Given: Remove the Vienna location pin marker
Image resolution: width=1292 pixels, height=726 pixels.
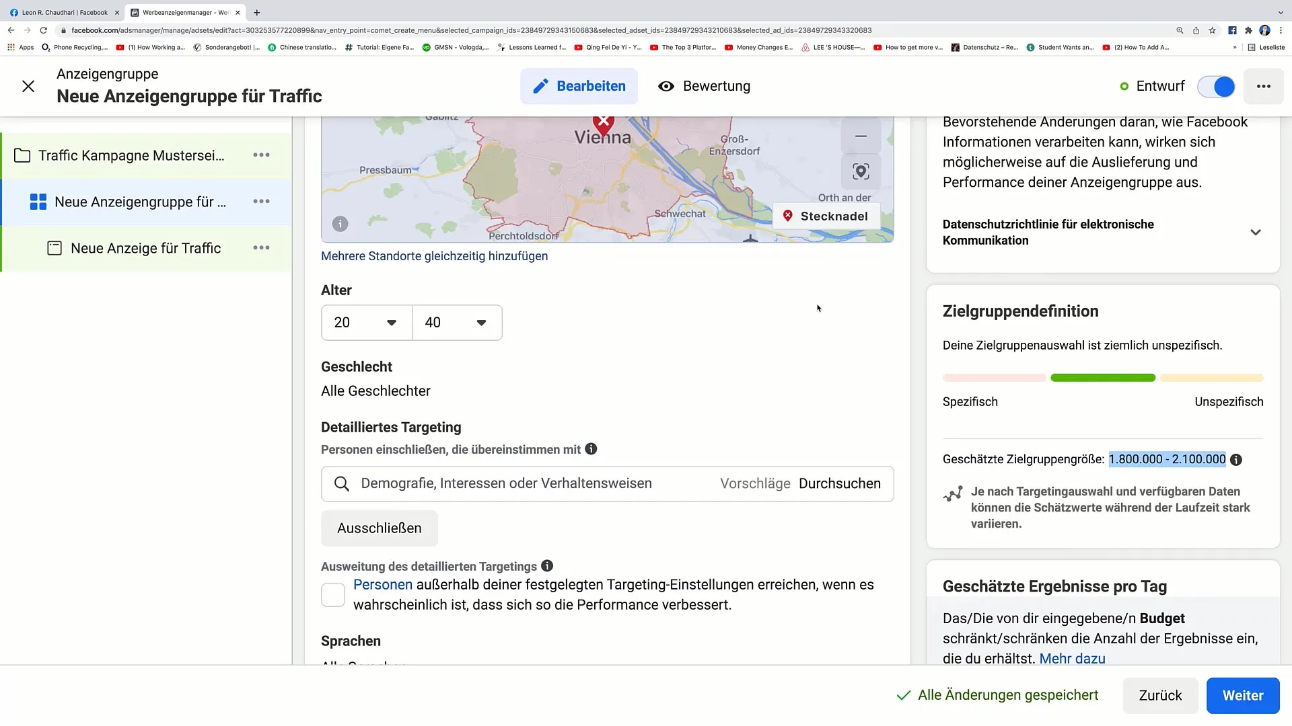Looking at the screenshot, I should [604, 124].
